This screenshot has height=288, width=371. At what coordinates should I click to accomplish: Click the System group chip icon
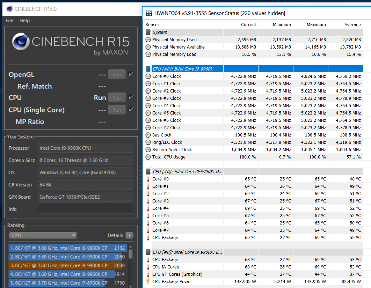click(x=148, y=32)
